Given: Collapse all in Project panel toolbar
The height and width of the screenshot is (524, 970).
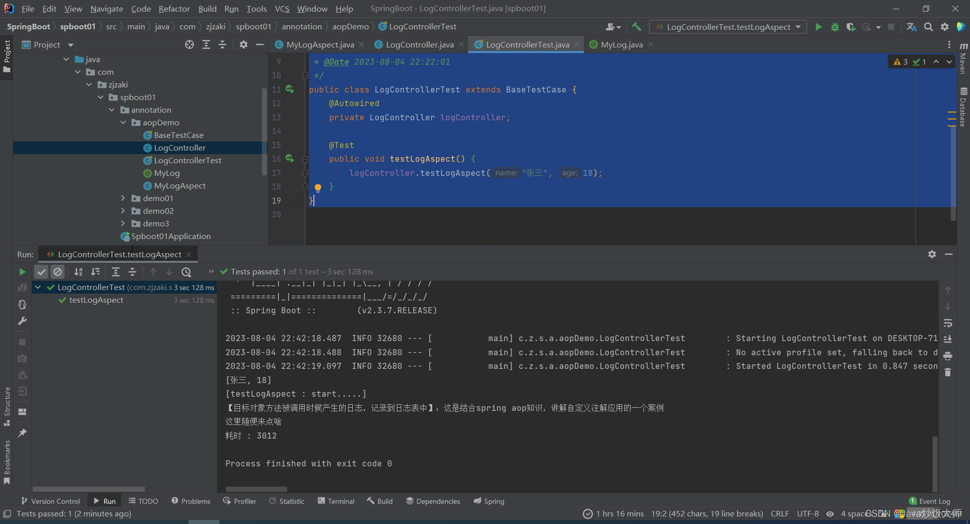Looking at the screenshot, I should (222, 44).
